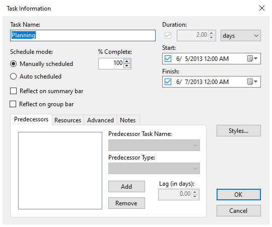Decrease Duration with the down spinner arrow
Image resolution: width=272 pixels, height=227 pixels.
tap(211, 37)
